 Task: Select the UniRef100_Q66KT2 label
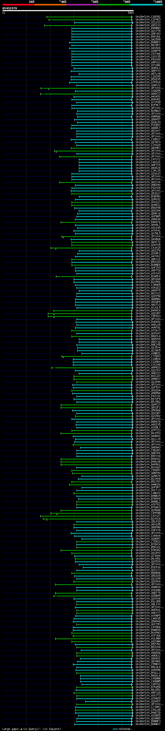[148, 94]
